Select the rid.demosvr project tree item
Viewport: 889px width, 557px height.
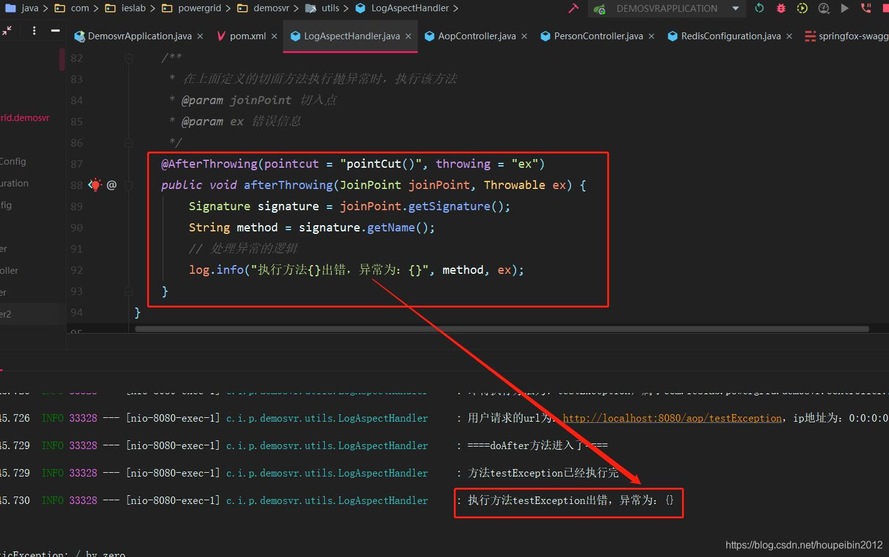[25, 117]
